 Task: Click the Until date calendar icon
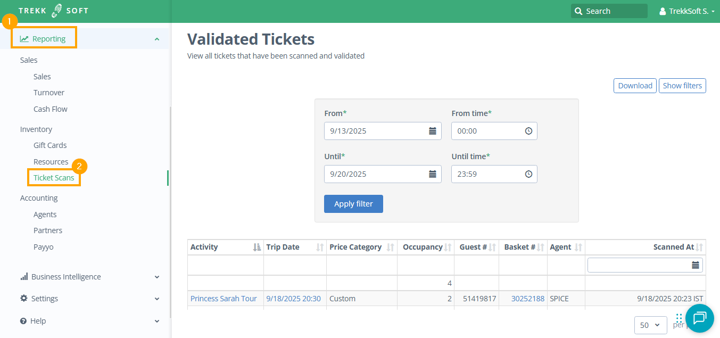(432, 174)
